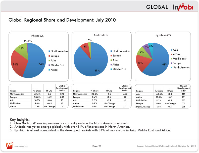This screenshot has height=153, width=199.
Task: Select the 19% red slice of Symbian OS pie
Action: click(x=142, y=63)
